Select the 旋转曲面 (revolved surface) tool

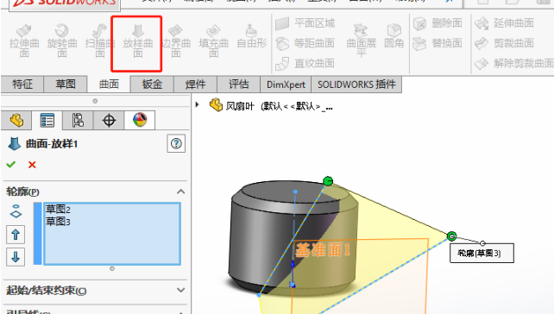[62, 41]
